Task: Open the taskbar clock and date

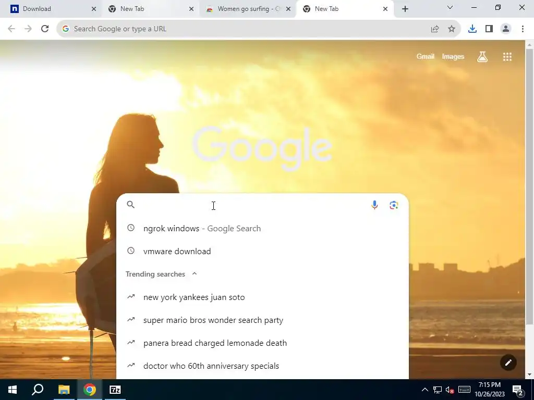Action: point(490,390)
